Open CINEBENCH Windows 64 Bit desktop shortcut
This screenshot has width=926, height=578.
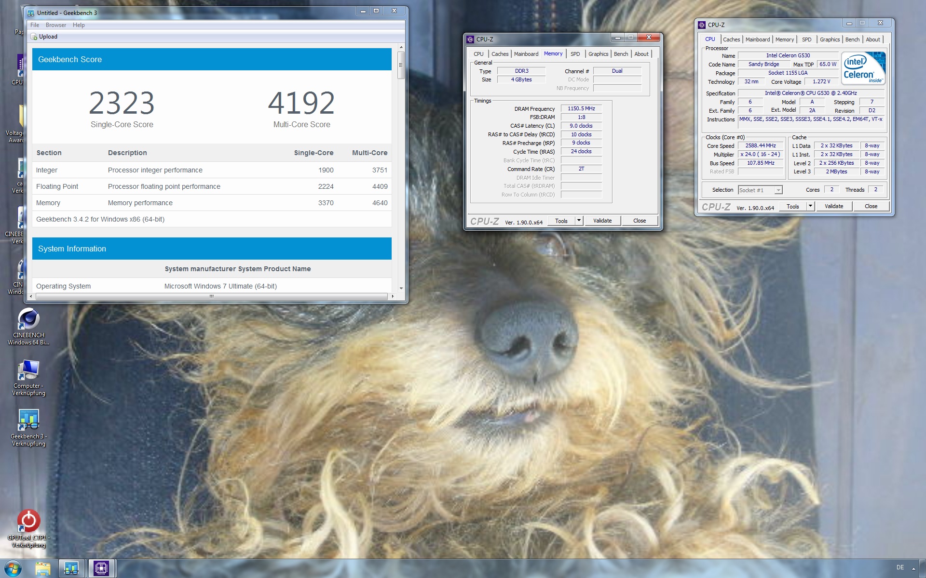[28, 327]
